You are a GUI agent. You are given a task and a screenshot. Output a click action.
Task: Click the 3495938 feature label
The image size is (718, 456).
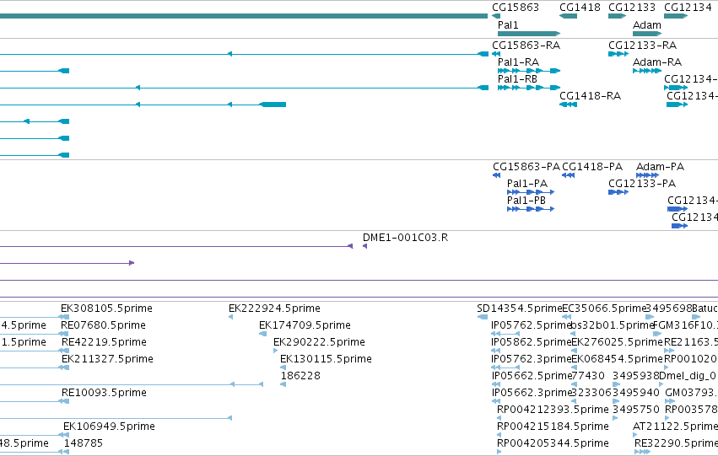coord(636,377)
